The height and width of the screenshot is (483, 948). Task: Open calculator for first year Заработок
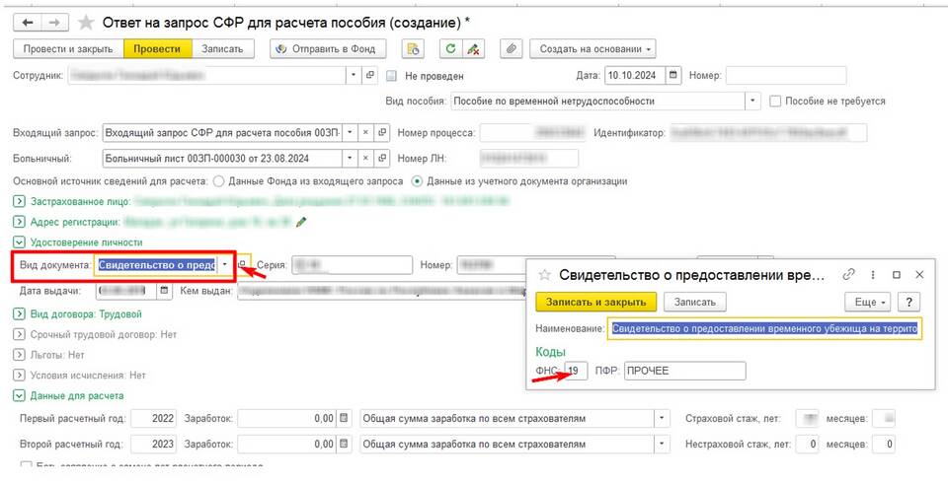[345, 418]
